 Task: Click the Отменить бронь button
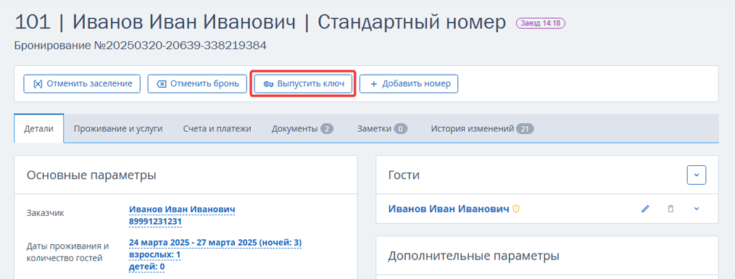point(197,84)
